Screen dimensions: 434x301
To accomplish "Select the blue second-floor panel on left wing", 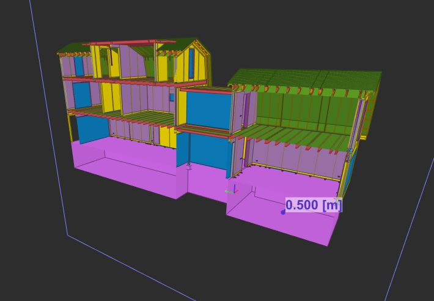I will coord(81,95).
